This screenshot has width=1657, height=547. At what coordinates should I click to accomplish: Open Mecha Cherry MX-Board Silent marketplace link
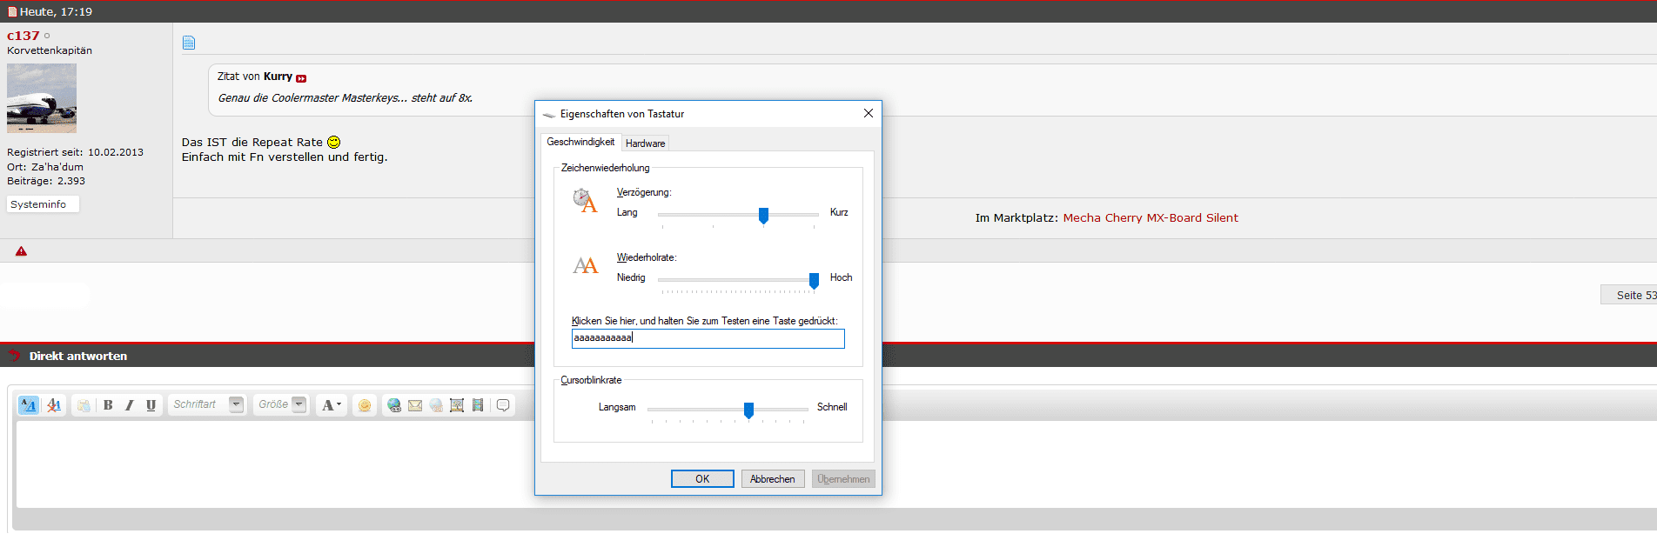[x=1151, y=218]
